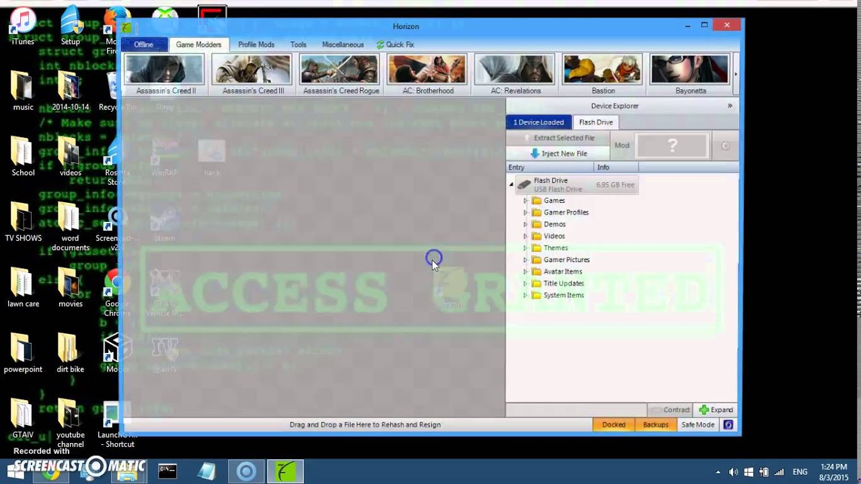Screen dimensions: 861x484
Task: Click the Contract button
Action: [670, 410]
